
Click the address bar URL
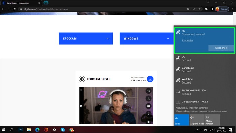point(46,9)
